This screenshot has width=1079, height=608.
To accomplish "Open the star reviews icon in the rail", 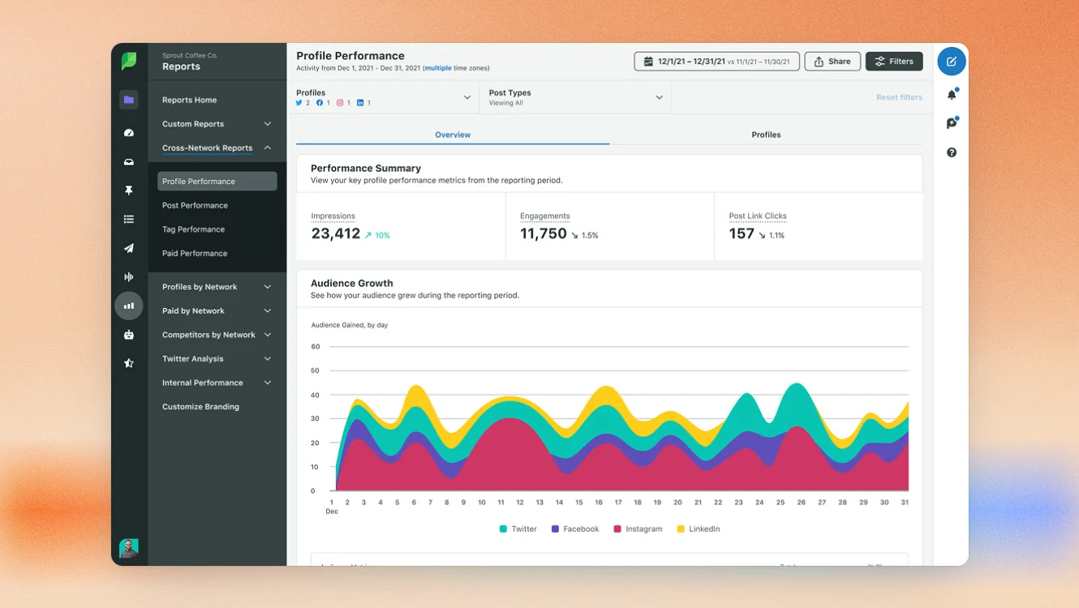I will coord(129,363).
